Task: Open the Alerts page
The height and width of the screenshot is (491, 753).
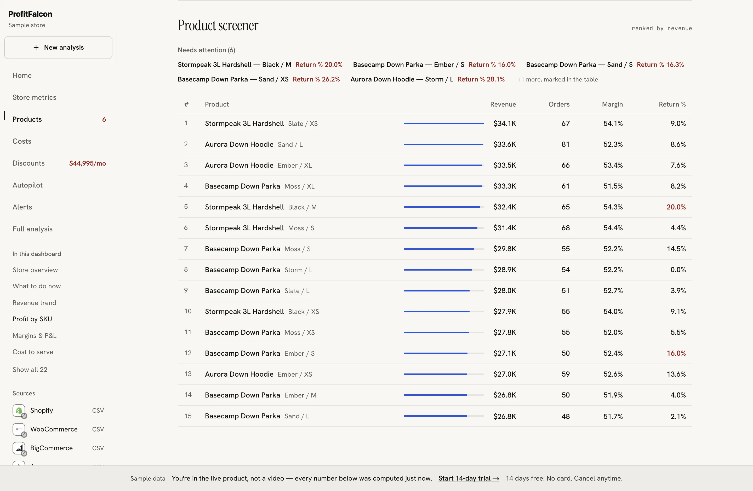Action: (22, 207)
